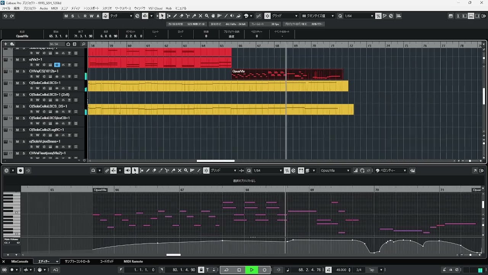488x275 pixels.
Task: Click the project horizontal scrollbar thumb
Action: [x=215, y=161]
